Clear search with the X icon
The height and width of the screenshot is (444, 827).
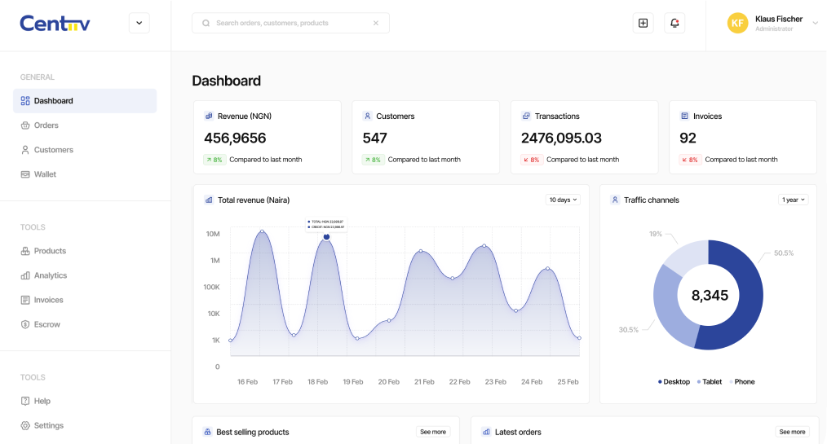376,23
